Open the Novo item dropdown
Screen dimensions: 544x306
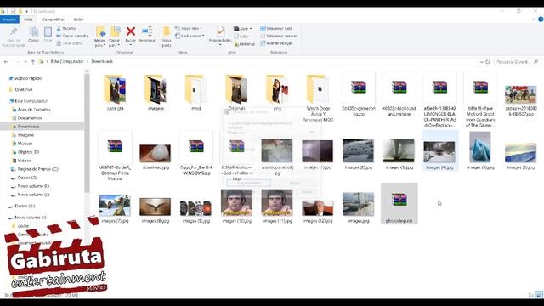189,28
